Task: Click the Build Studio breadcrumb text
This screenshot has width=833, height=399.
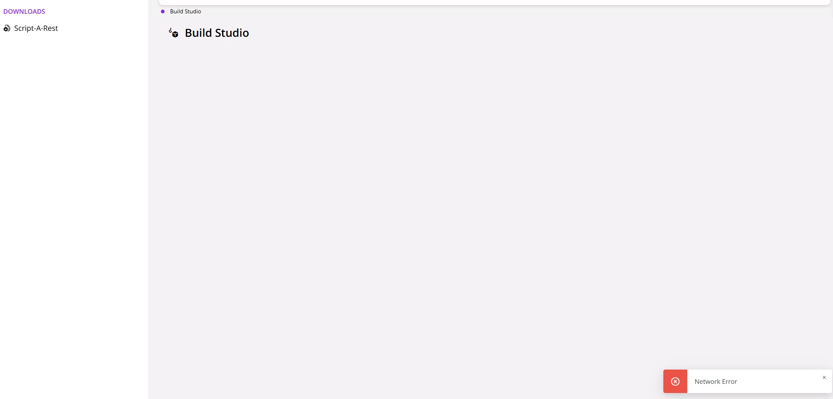Action: [185, 11]
